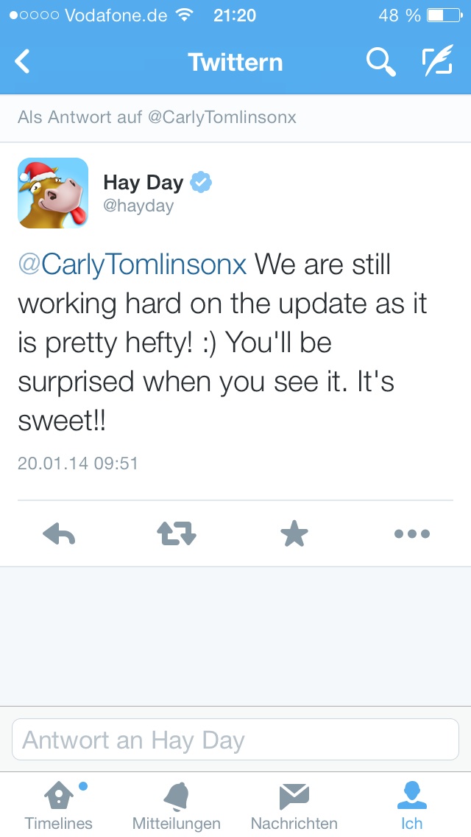
Task: Tap the tweet timestamp 20.01.14 09:51
Action: tap(78, 463)
